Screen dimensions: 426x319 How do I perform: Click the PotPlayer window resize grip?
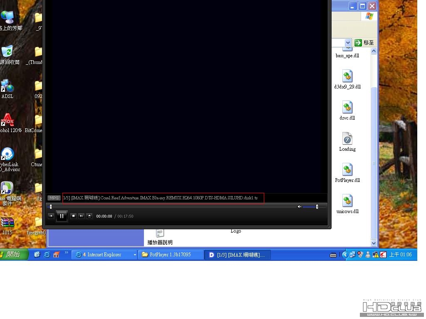coord(329,226)
